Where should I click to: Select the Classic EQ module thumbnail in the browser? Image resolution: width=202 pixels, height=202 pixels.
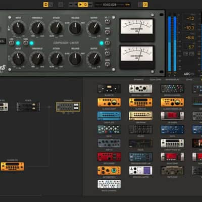(x=141, y=103)
